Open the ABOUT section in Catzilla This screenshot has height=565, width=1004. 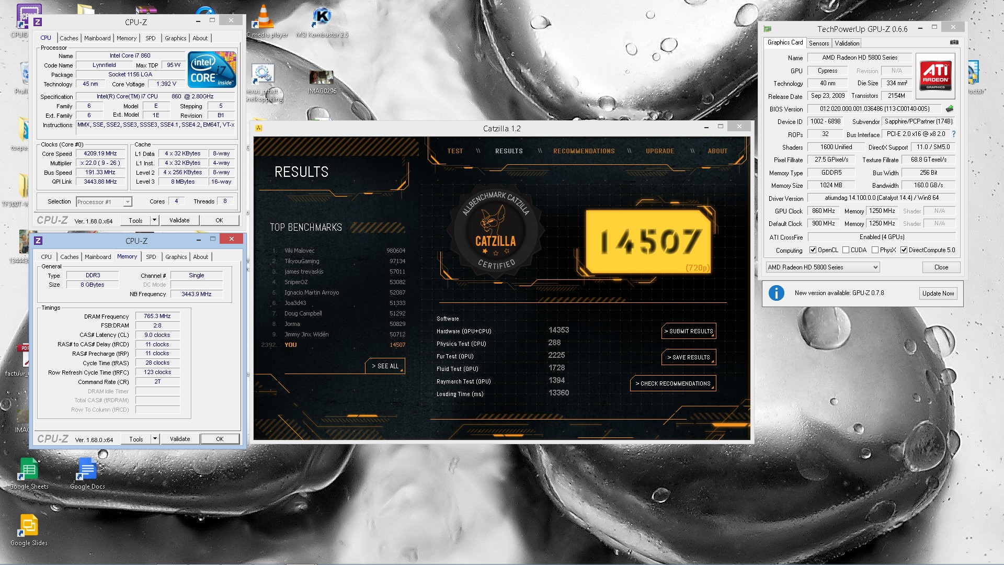[717, 151]
